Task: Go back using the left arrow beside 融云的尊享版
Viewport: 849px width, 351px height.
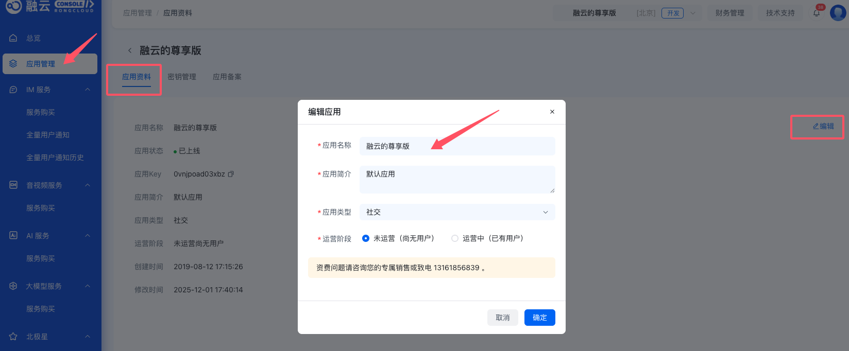Action: click(130, 50)
